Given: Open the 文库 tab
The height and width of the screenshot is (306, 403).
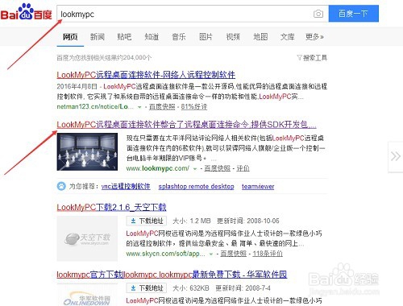Looking at the screenshot, I should coord(288,37).
